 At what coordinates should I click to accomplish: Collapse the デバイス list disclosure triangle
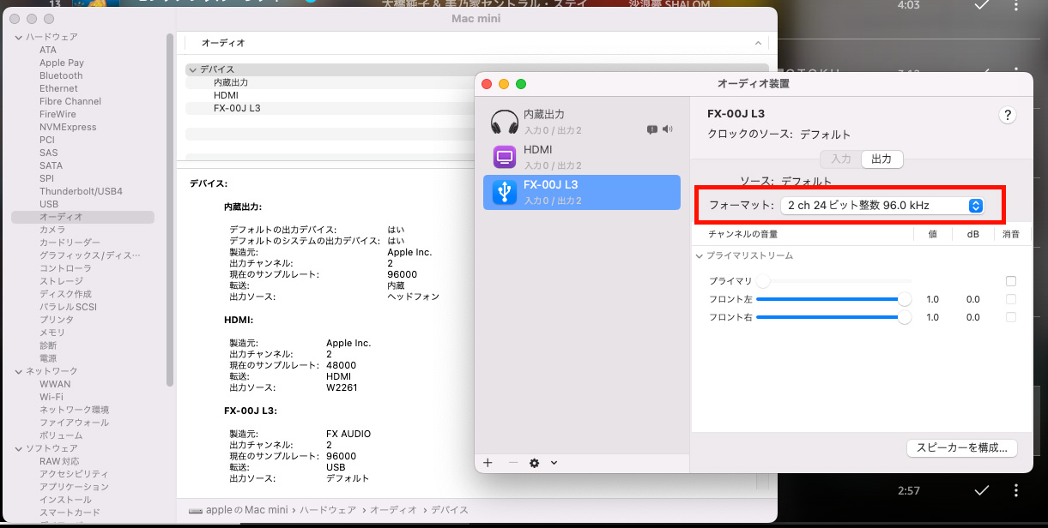coord(193,69)
